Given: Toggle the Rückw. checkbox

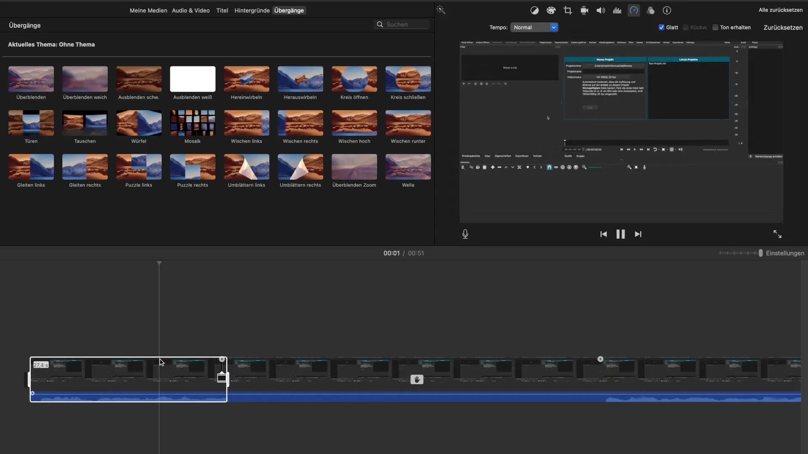Looking at the screenshot, I should tap(686, 27).
